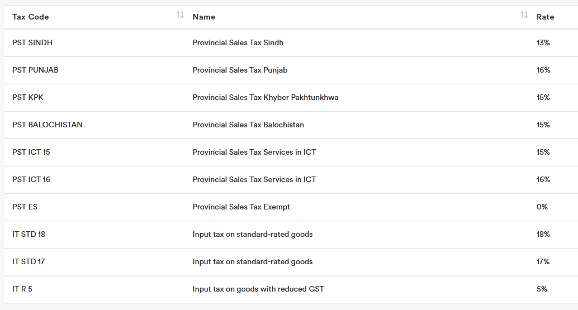Pick the IT STD 17 tax code

[29, 261]
